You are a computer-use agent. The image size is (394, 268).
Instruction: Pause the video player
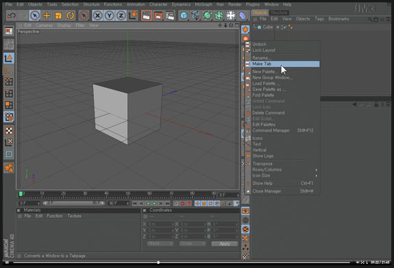coord(7,263)
